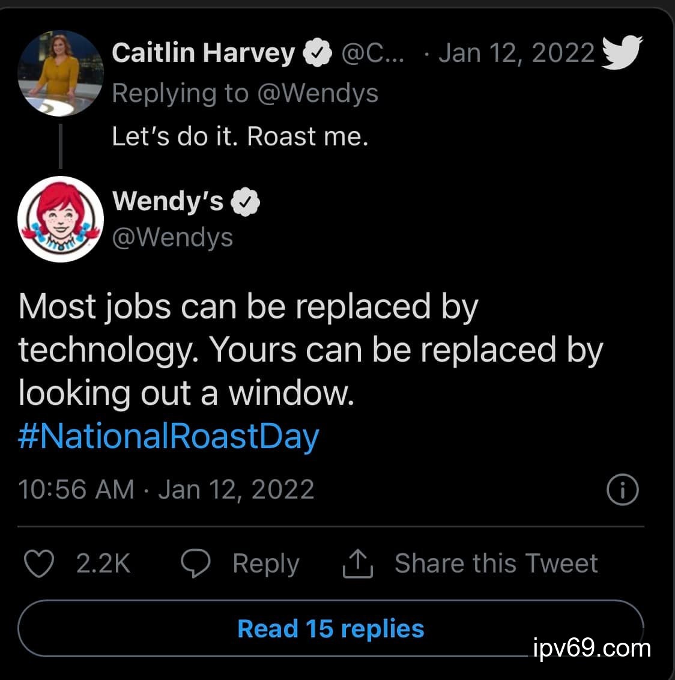Open the @Wendys mention in reply line
This screenshot has height=680, width=675.
(x=318, y=94)
